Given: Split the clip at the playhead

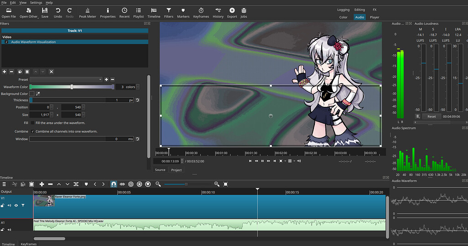Looking at the screenshot, I should (x=76, y=184).
